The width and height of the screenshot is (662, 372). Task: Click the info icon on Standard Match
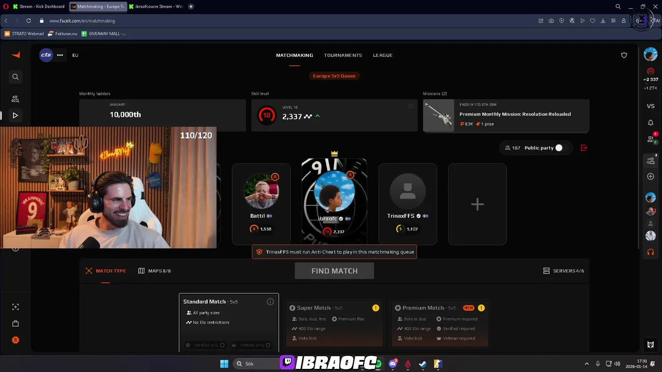coord(270,302)
